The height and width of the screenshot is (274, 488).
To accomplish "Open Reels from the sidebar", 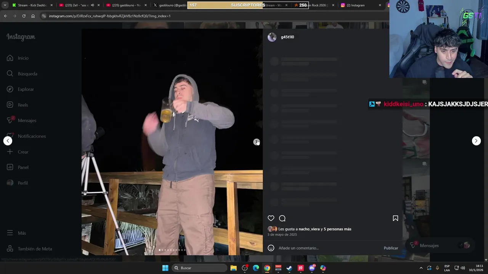I will [x=18, y=105].
